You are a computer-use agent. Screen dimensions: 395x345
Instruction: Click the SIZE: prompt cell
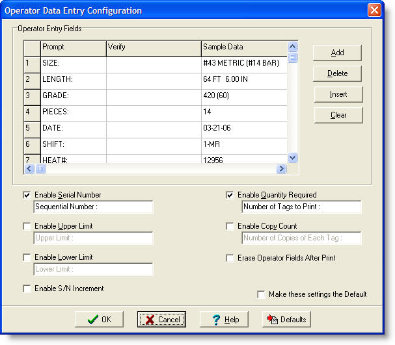tap(74, 65)
